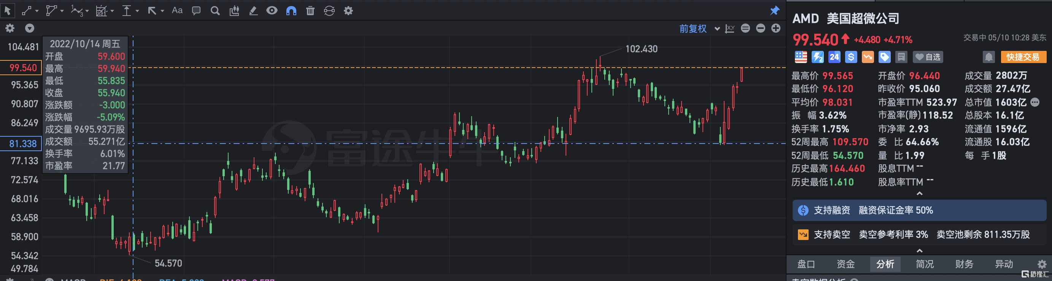Click the 总市值 more info bubble icon
This screenshot has width=1052, height=281.
pos(1035,102)
